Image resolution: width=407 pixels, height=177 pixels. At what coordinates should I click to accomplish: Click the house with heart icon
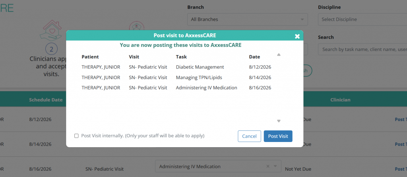pos(50,30)
